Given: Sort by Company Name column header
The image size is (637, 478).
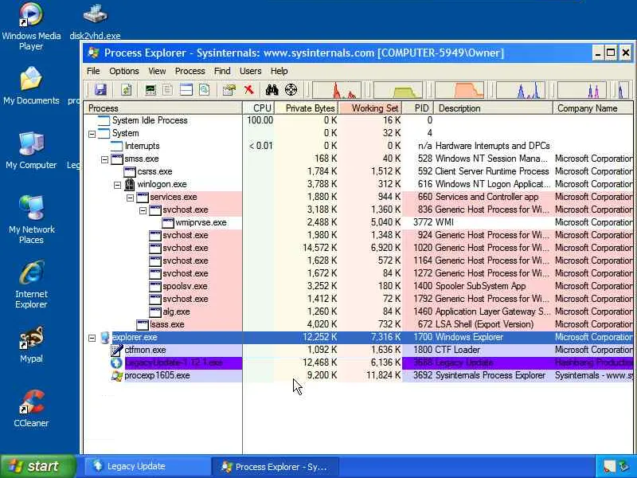Looking at the screenshot, I should 593,108.
